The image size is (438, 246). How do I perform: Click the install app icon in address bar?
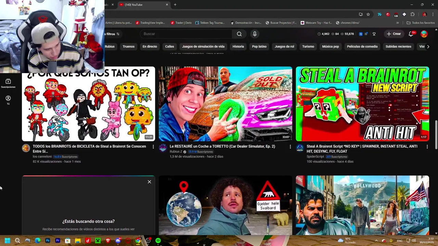[361, 14]
